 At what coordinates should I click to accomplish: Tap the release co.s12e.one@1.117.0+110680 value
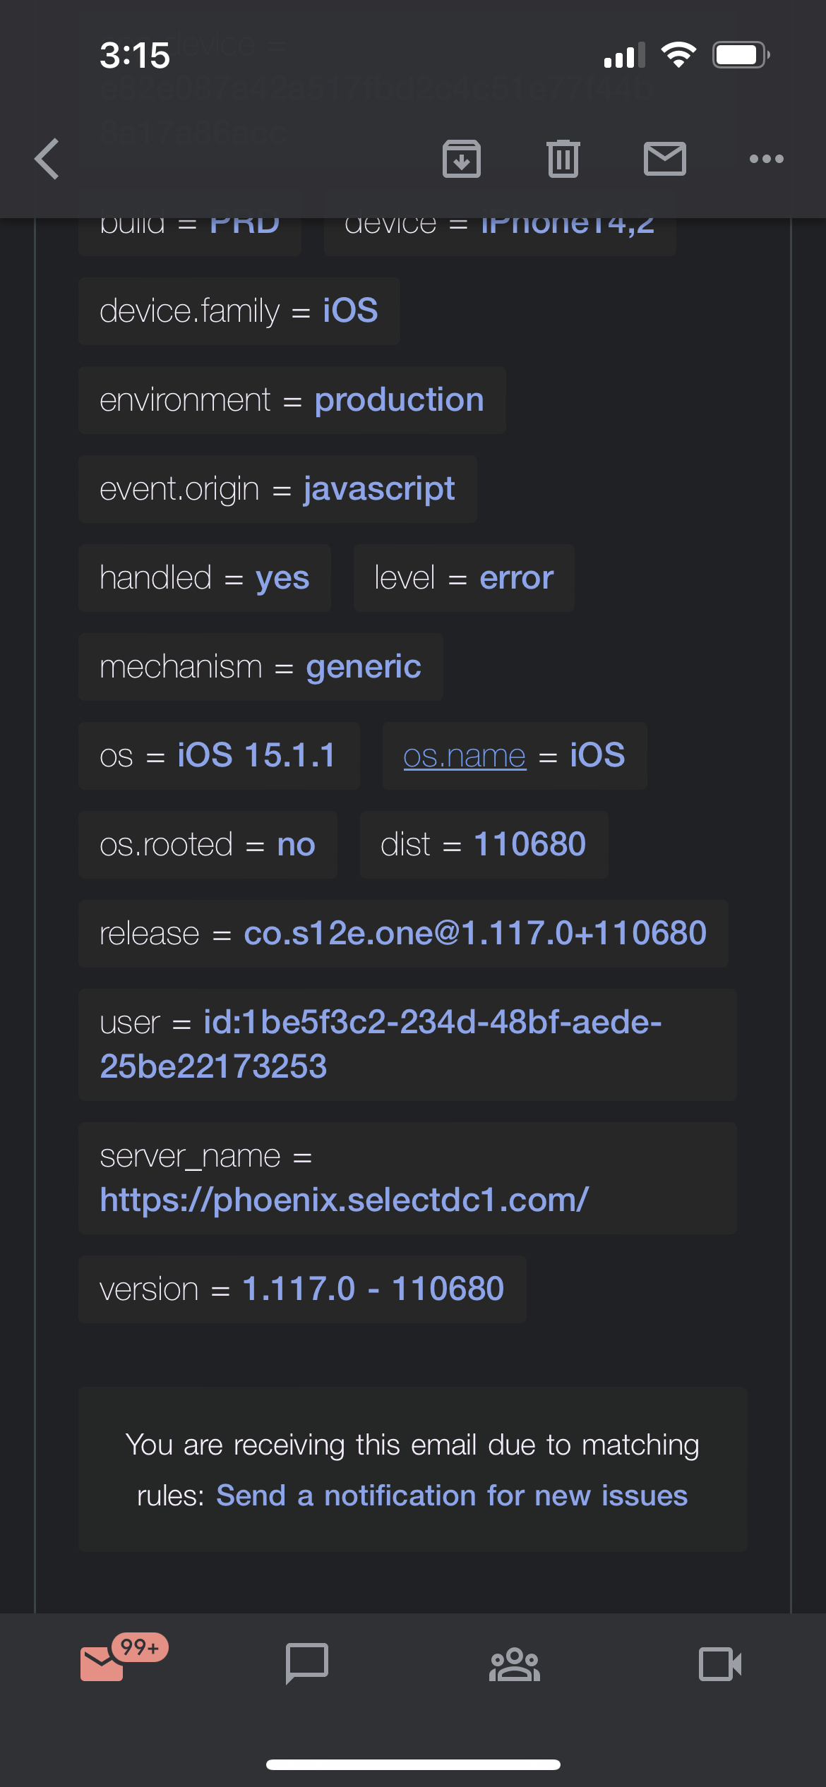tap(474, 933)
